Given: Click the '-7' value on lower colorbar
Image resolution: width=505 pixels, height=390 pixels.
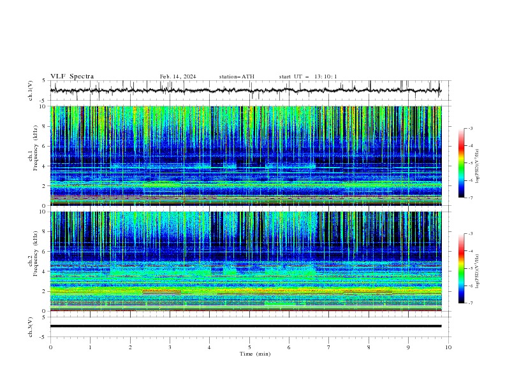Looking at the screenshot, I should 470,303.
